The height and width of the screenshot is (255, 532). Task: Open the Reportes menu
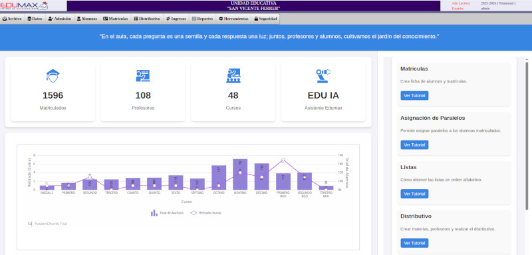[203, 19]
